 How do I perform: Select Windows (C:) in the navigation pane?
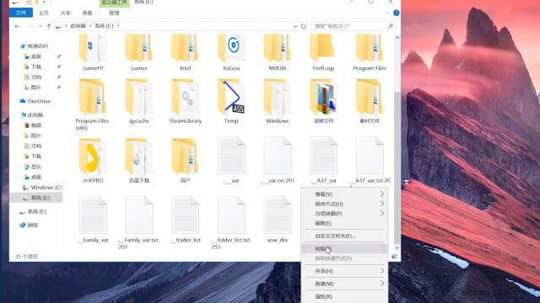coord(46,188)
